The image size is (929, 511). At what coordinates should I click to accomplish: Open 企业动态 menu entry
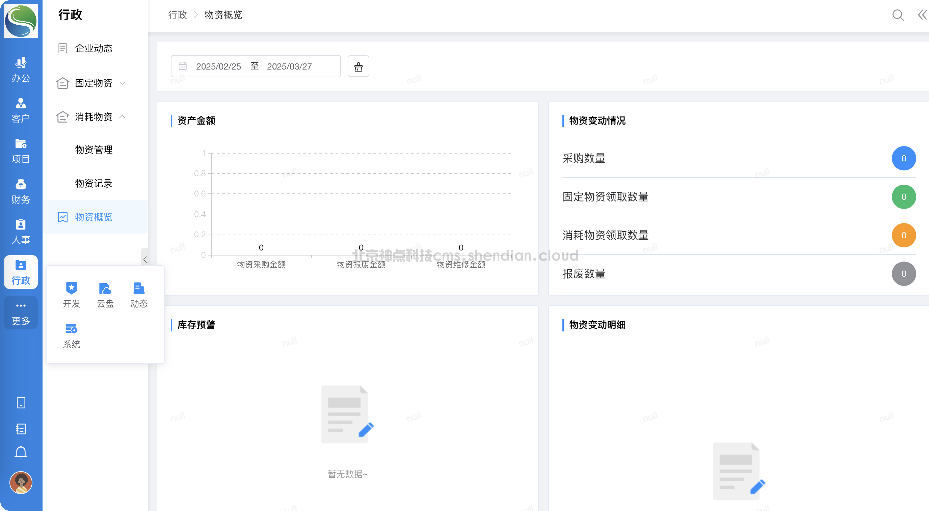click(94, 48)
